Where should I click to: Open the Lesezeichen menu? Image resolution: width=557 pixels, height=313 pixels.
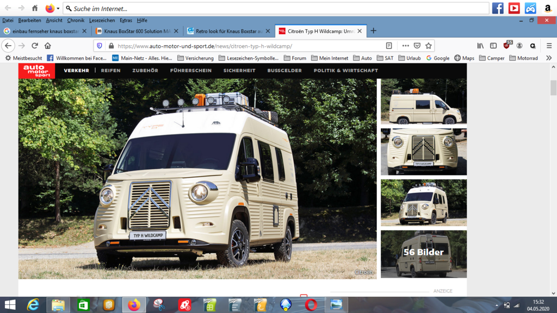pos(102,20)
